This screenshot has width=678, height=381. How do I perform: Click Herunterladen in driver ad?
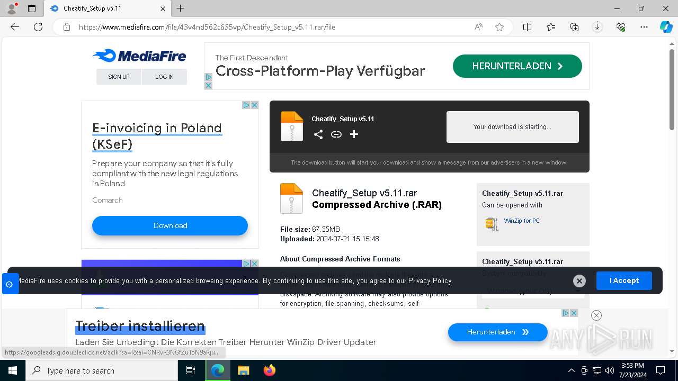[x=498, y=332]
